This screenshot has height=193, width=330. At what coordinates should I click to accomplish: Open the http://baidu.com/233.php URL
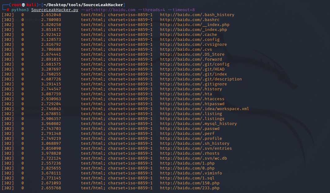tap(190, 188)
